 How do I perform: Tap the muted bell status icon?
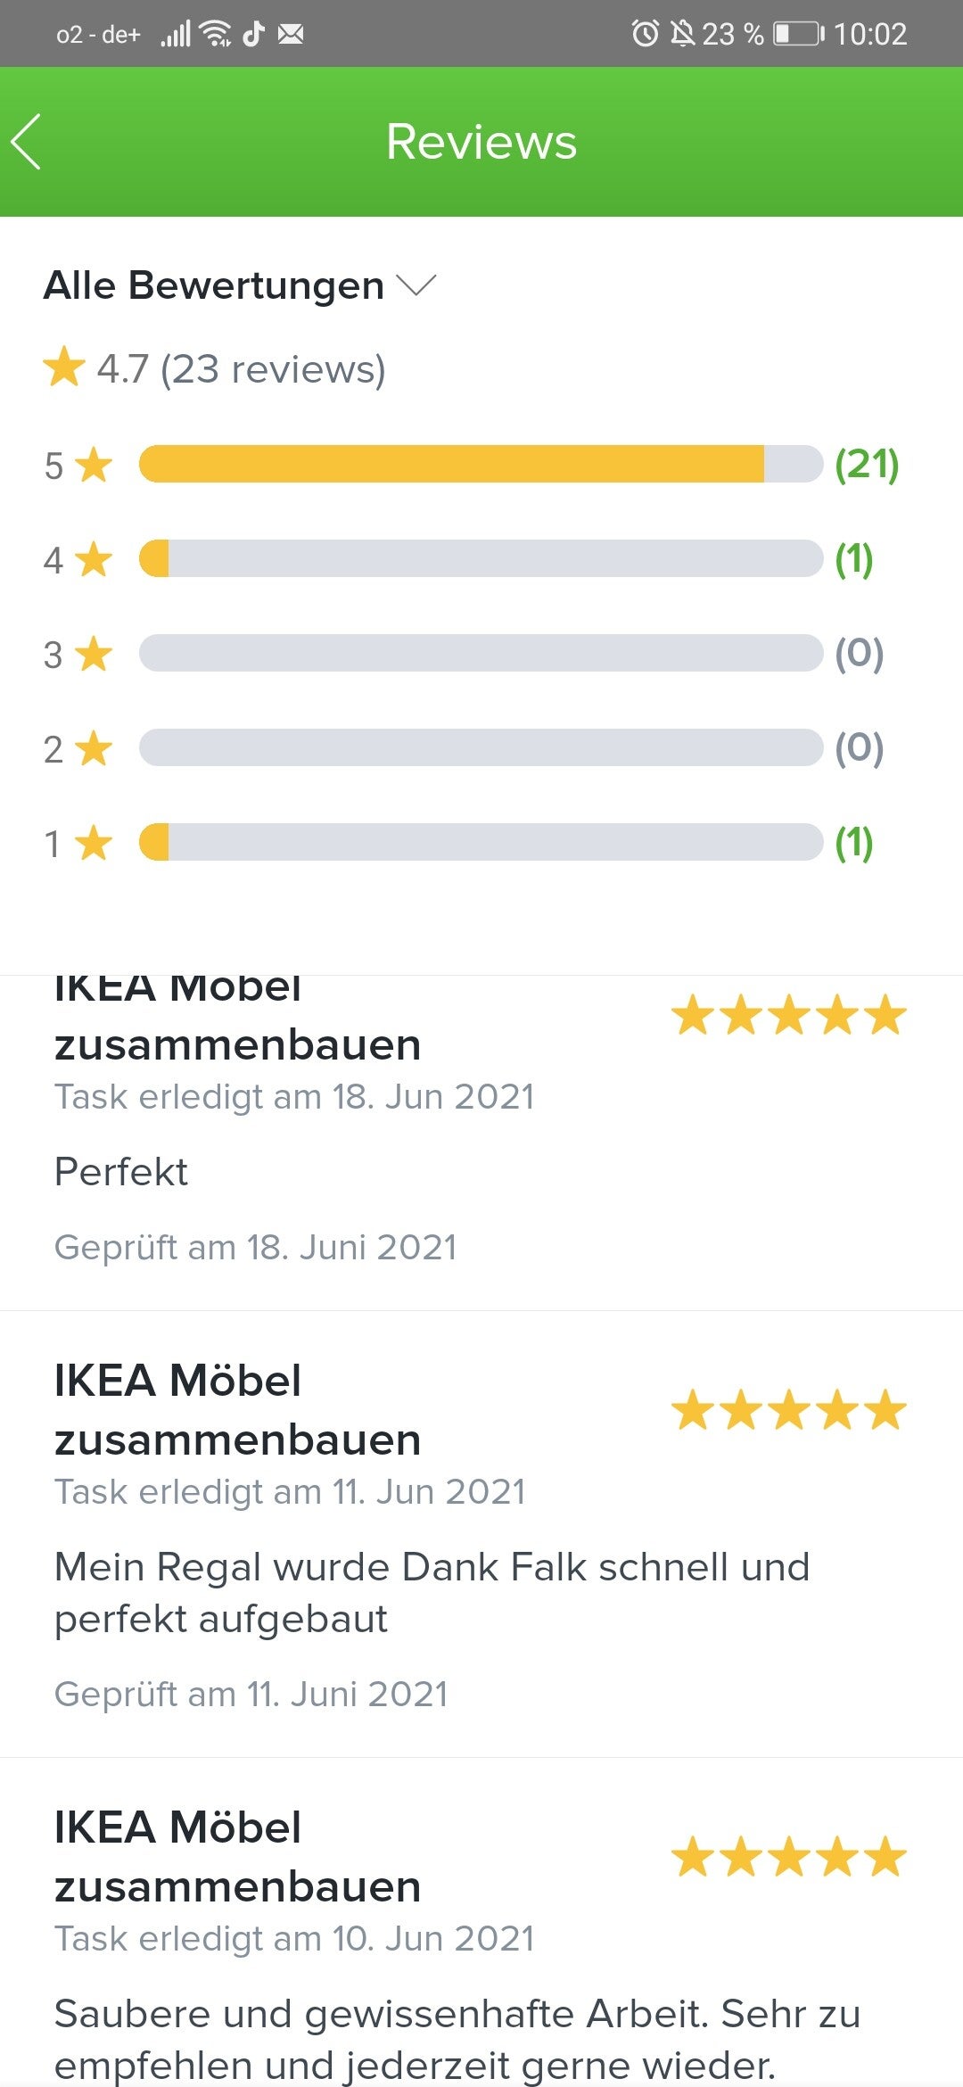click(682, 34)
